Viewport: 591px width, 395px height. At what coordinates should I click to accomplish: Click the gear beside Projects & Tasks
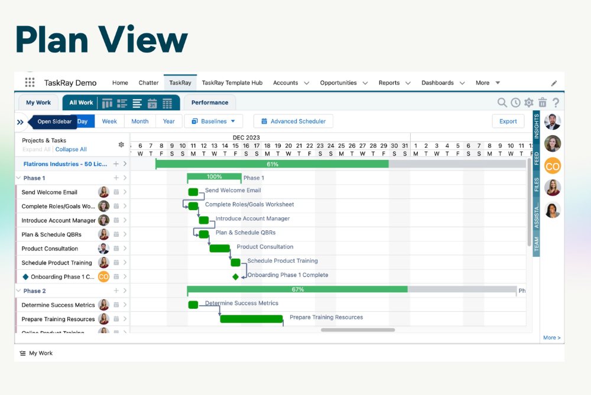(122, 143)
